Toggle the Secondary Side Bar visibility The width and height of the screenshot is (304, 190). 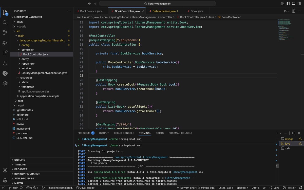tap(299, 4)
